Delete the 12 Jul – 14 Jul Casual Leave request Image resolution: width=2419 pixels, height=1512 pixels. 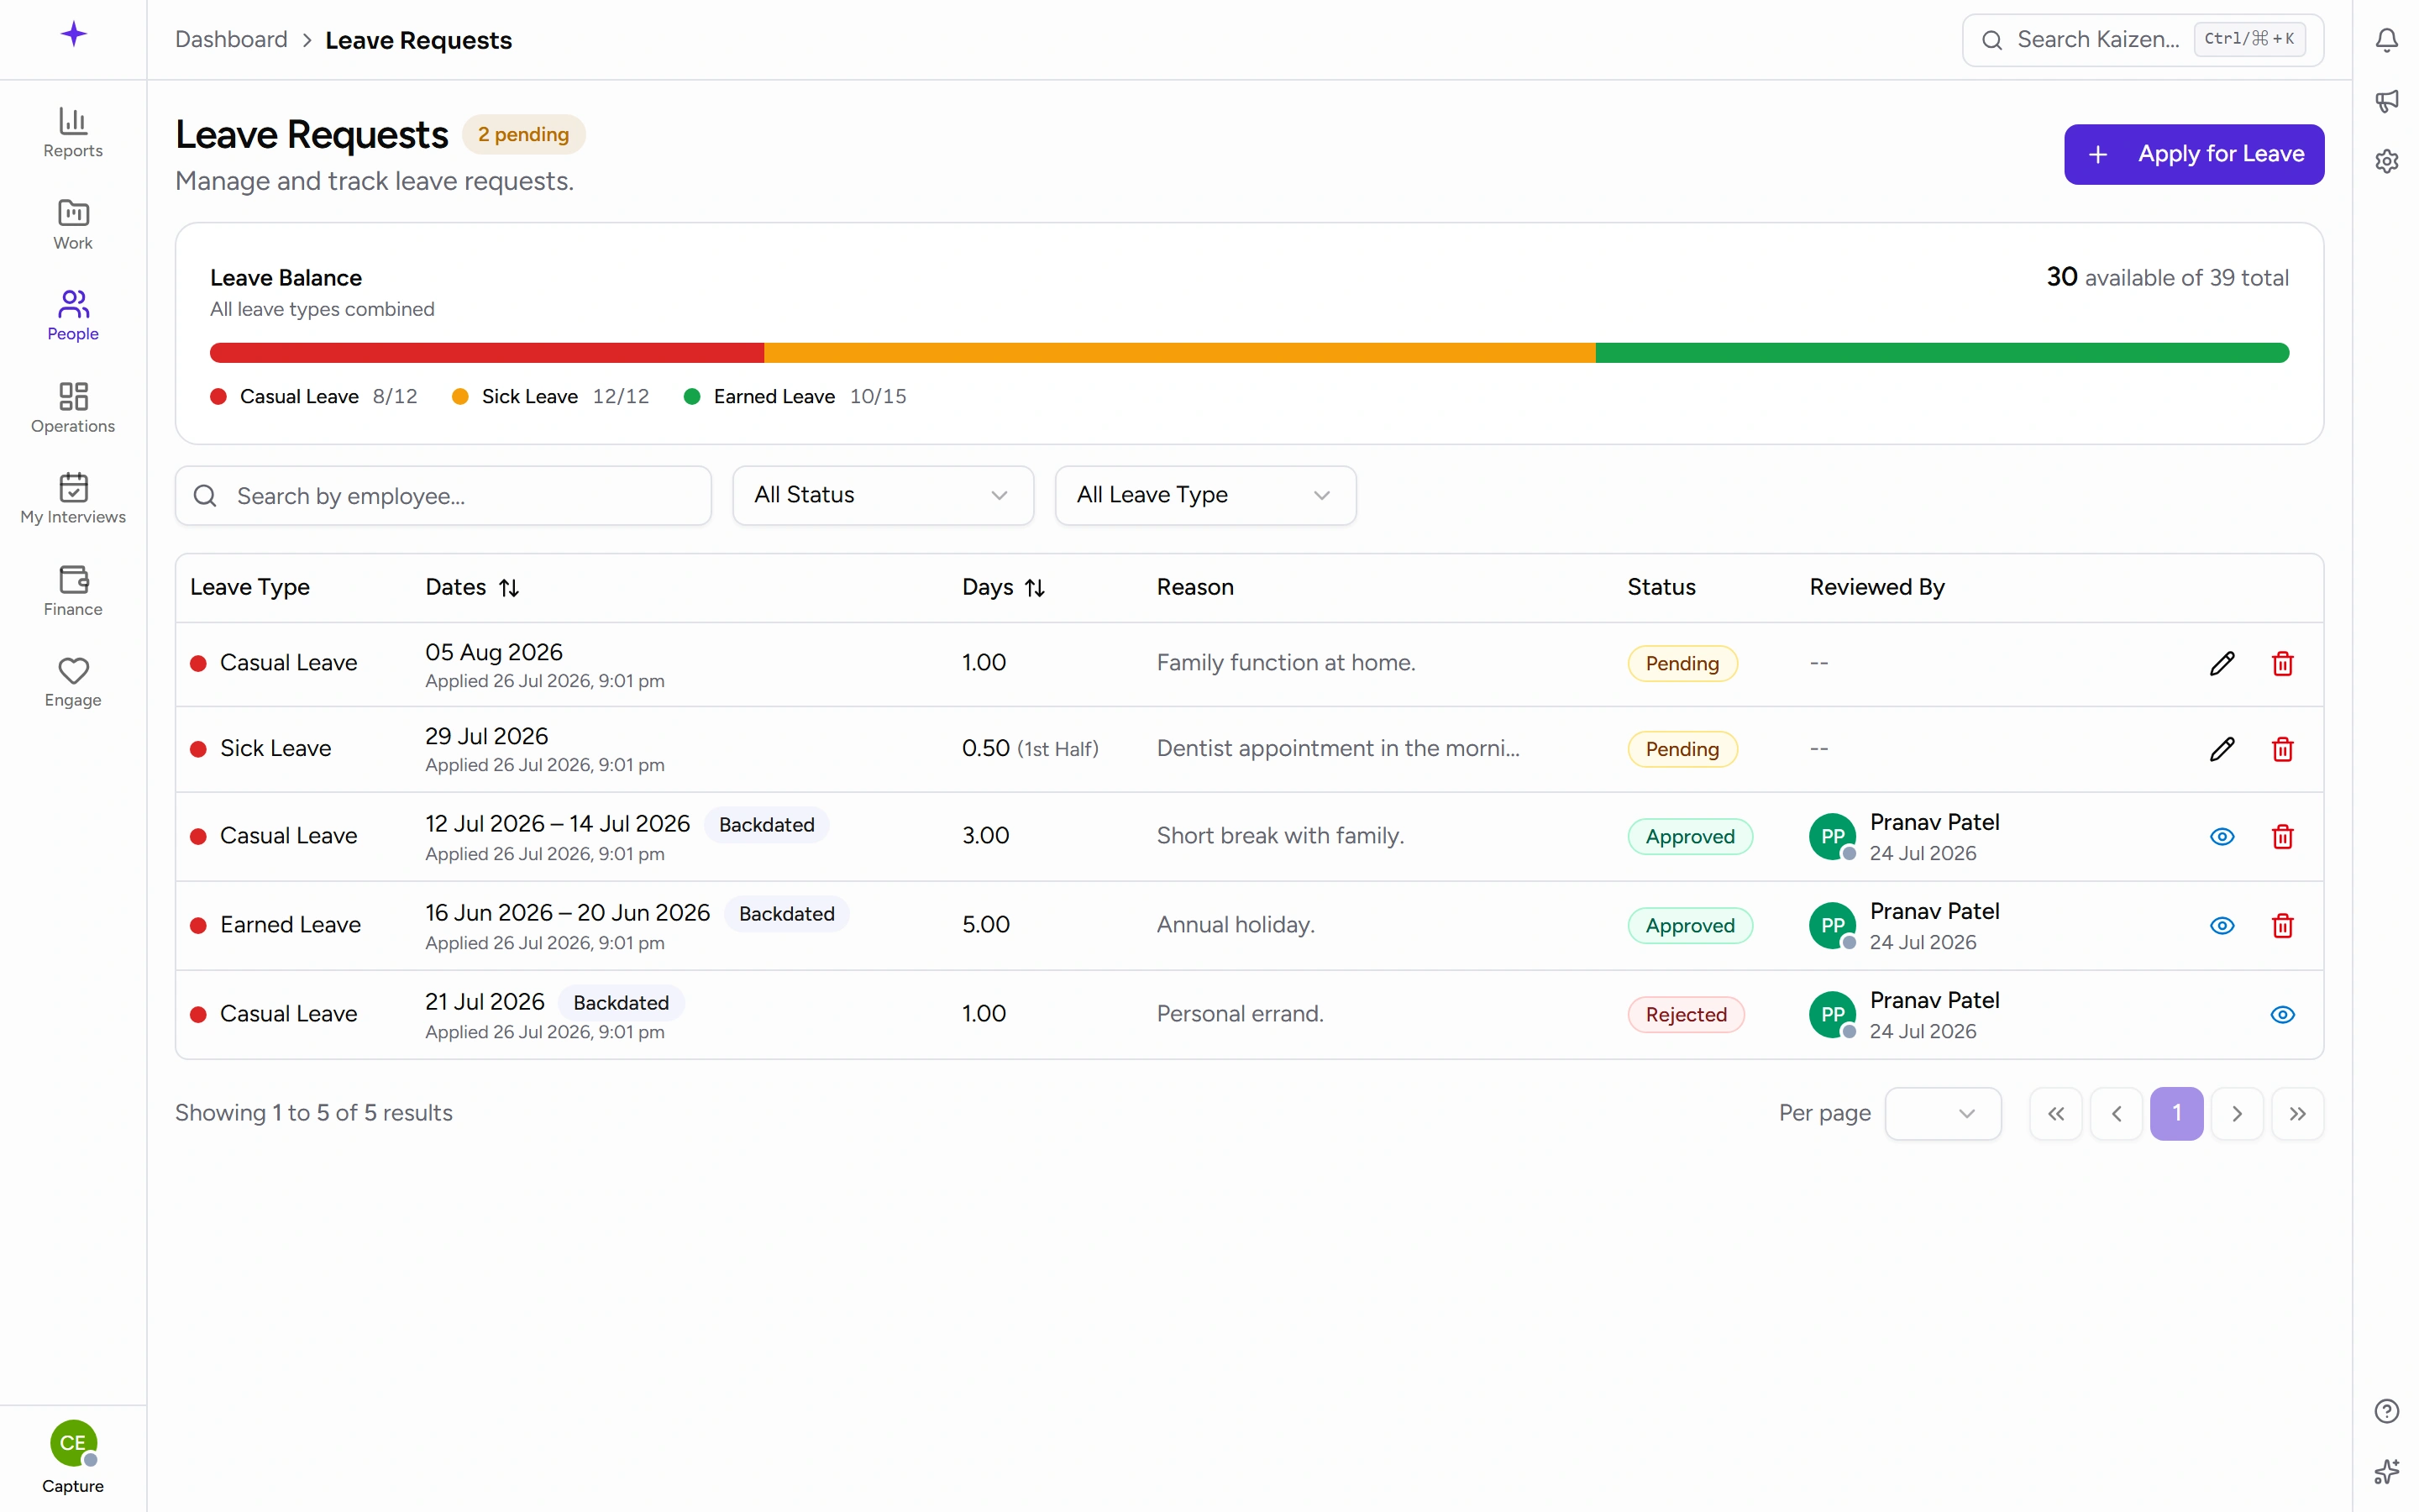[x=2282, y=836]
